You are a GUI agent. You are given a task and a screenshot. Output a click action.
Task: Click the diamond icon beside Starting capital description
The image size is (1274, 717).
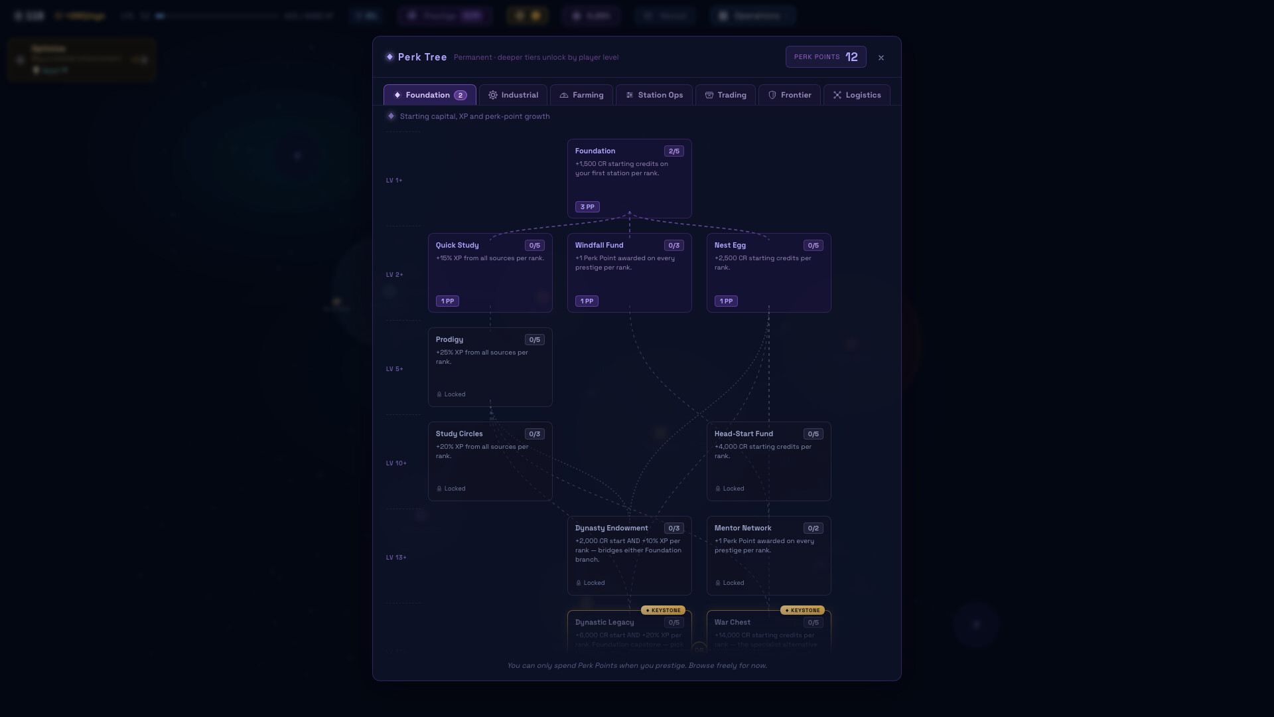391,116
